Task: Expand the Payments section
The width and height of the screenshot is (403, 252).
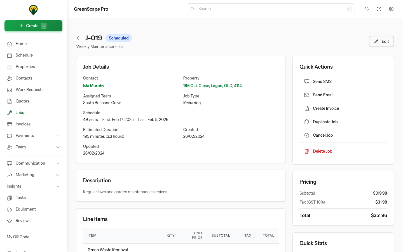Action: (x=58, y=136)
